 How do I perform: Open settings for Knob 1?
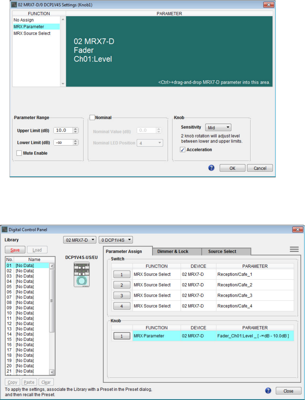[122, 336]
